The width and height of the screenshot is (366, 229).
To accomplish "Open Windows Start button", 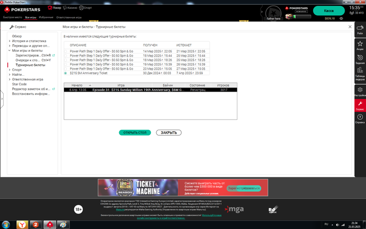I will [6, 225].
